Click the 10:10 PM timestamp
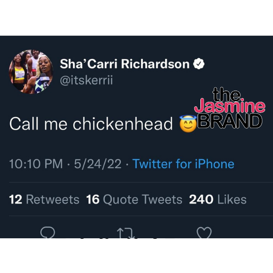The width and height of the screenshot is (273, 273). 36,164
